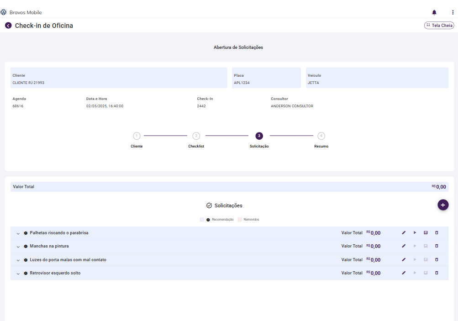458x321 pixels.
Task: Click the play icon on Palhetas riscando row
Action: (x=415, y=233)
